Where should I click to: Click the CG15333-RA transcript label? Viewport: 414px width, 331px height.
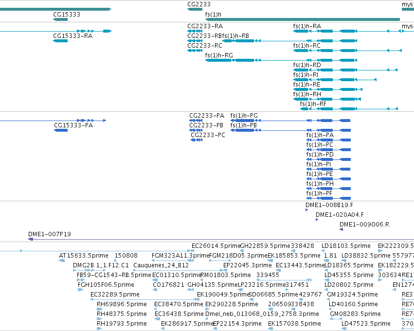[72, 36]
